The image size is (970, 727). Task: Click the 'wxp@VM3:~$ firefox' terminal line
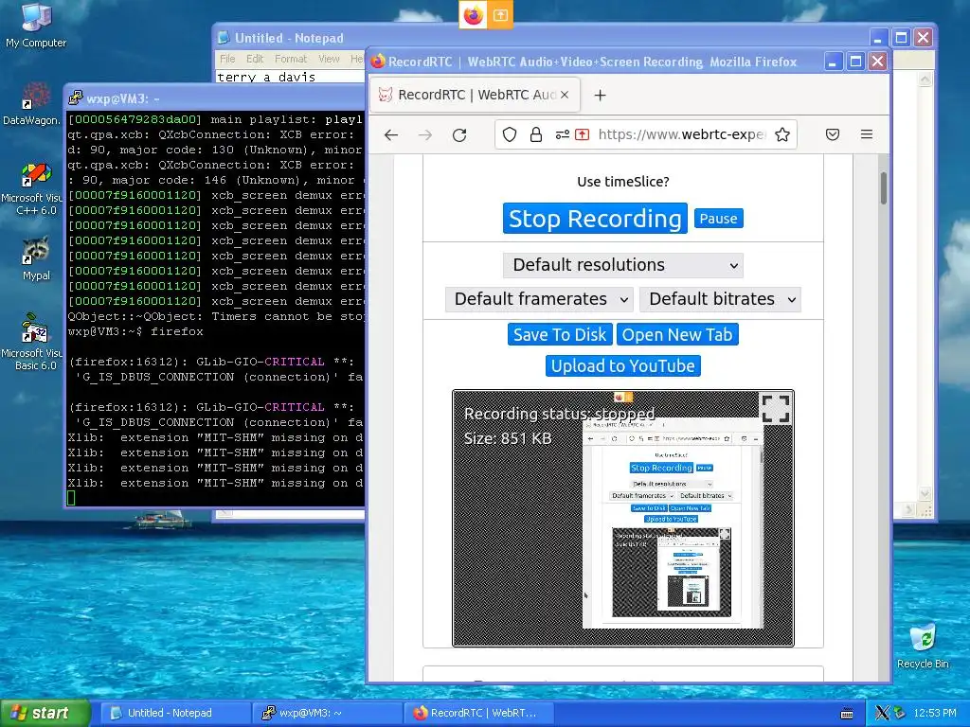[135, 331]
